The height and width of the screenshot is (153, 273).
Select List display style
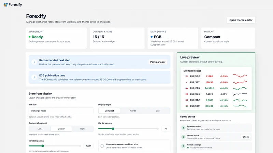pyautogui.click(x=158, y=111)
